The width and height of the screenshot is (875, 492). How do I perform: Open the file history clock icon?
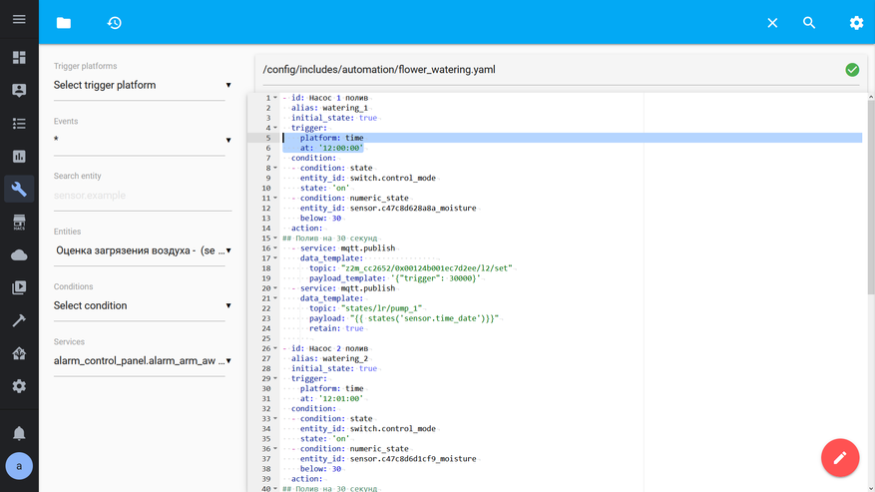tap(115, 23)
